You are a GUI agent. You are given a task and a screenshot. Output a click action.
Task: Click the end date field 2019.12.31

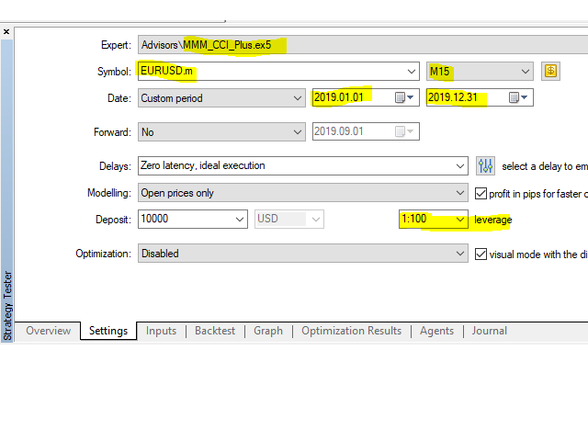tap(480, 97)
